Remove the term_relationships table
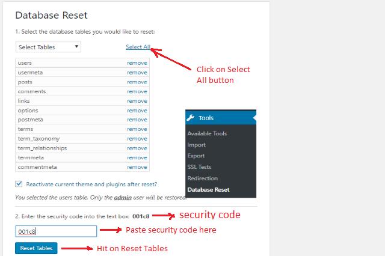385x256 pixels. pos(137,148)
